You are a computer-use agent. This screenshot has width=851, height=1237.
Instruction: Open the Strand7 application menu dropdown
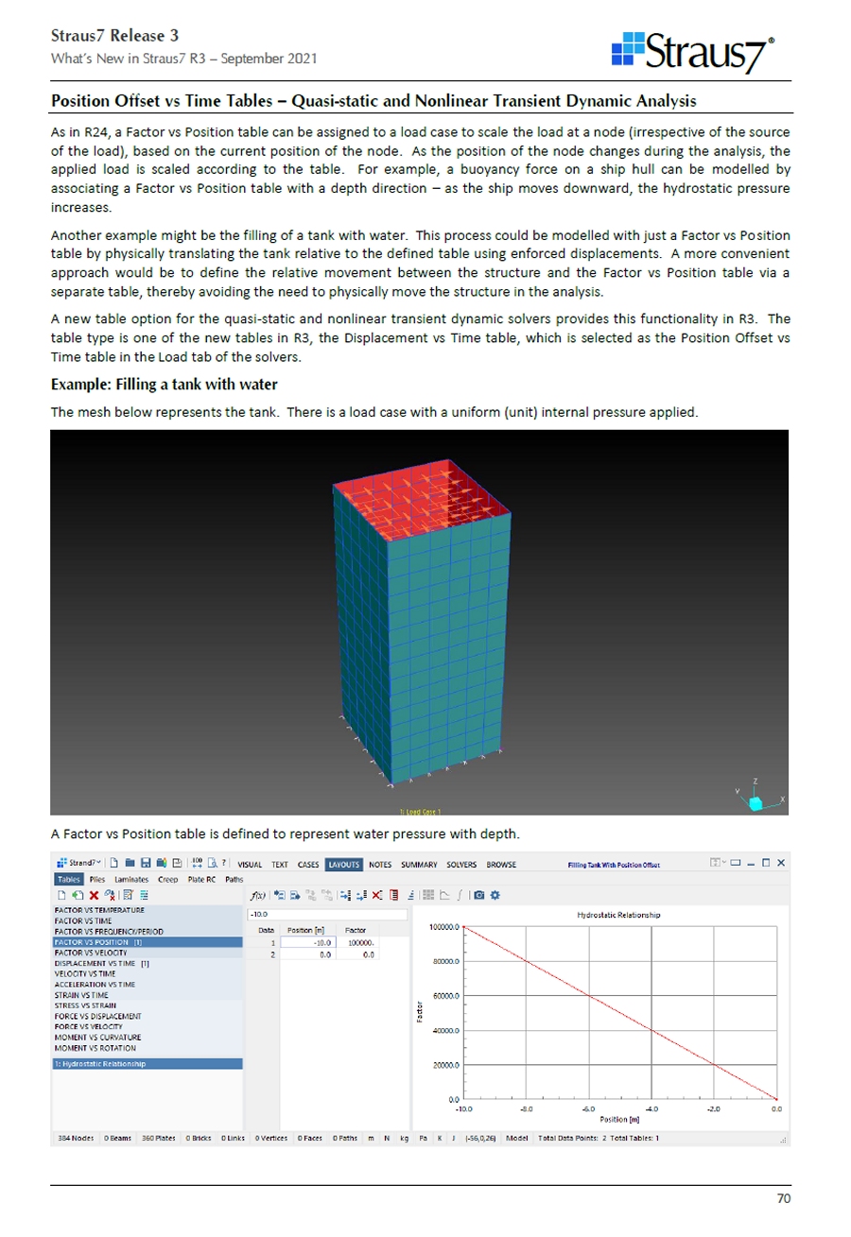(x=75, y=864)
